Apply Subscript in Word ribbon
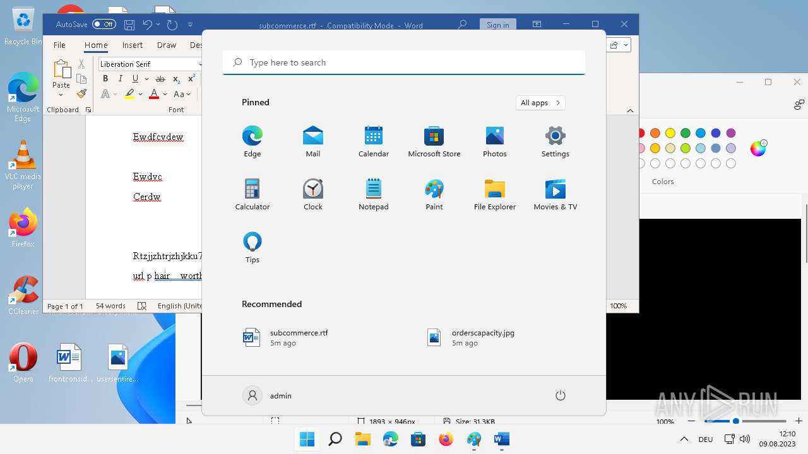This screenshot has width=808, height=454. [x=176, y=79]
